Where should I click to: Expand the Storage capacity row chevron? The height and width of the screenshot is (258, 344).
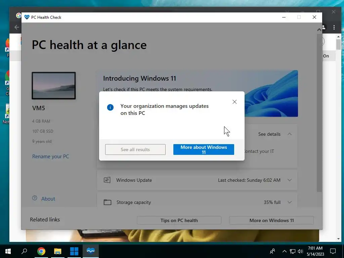click(x=290, y=202)
